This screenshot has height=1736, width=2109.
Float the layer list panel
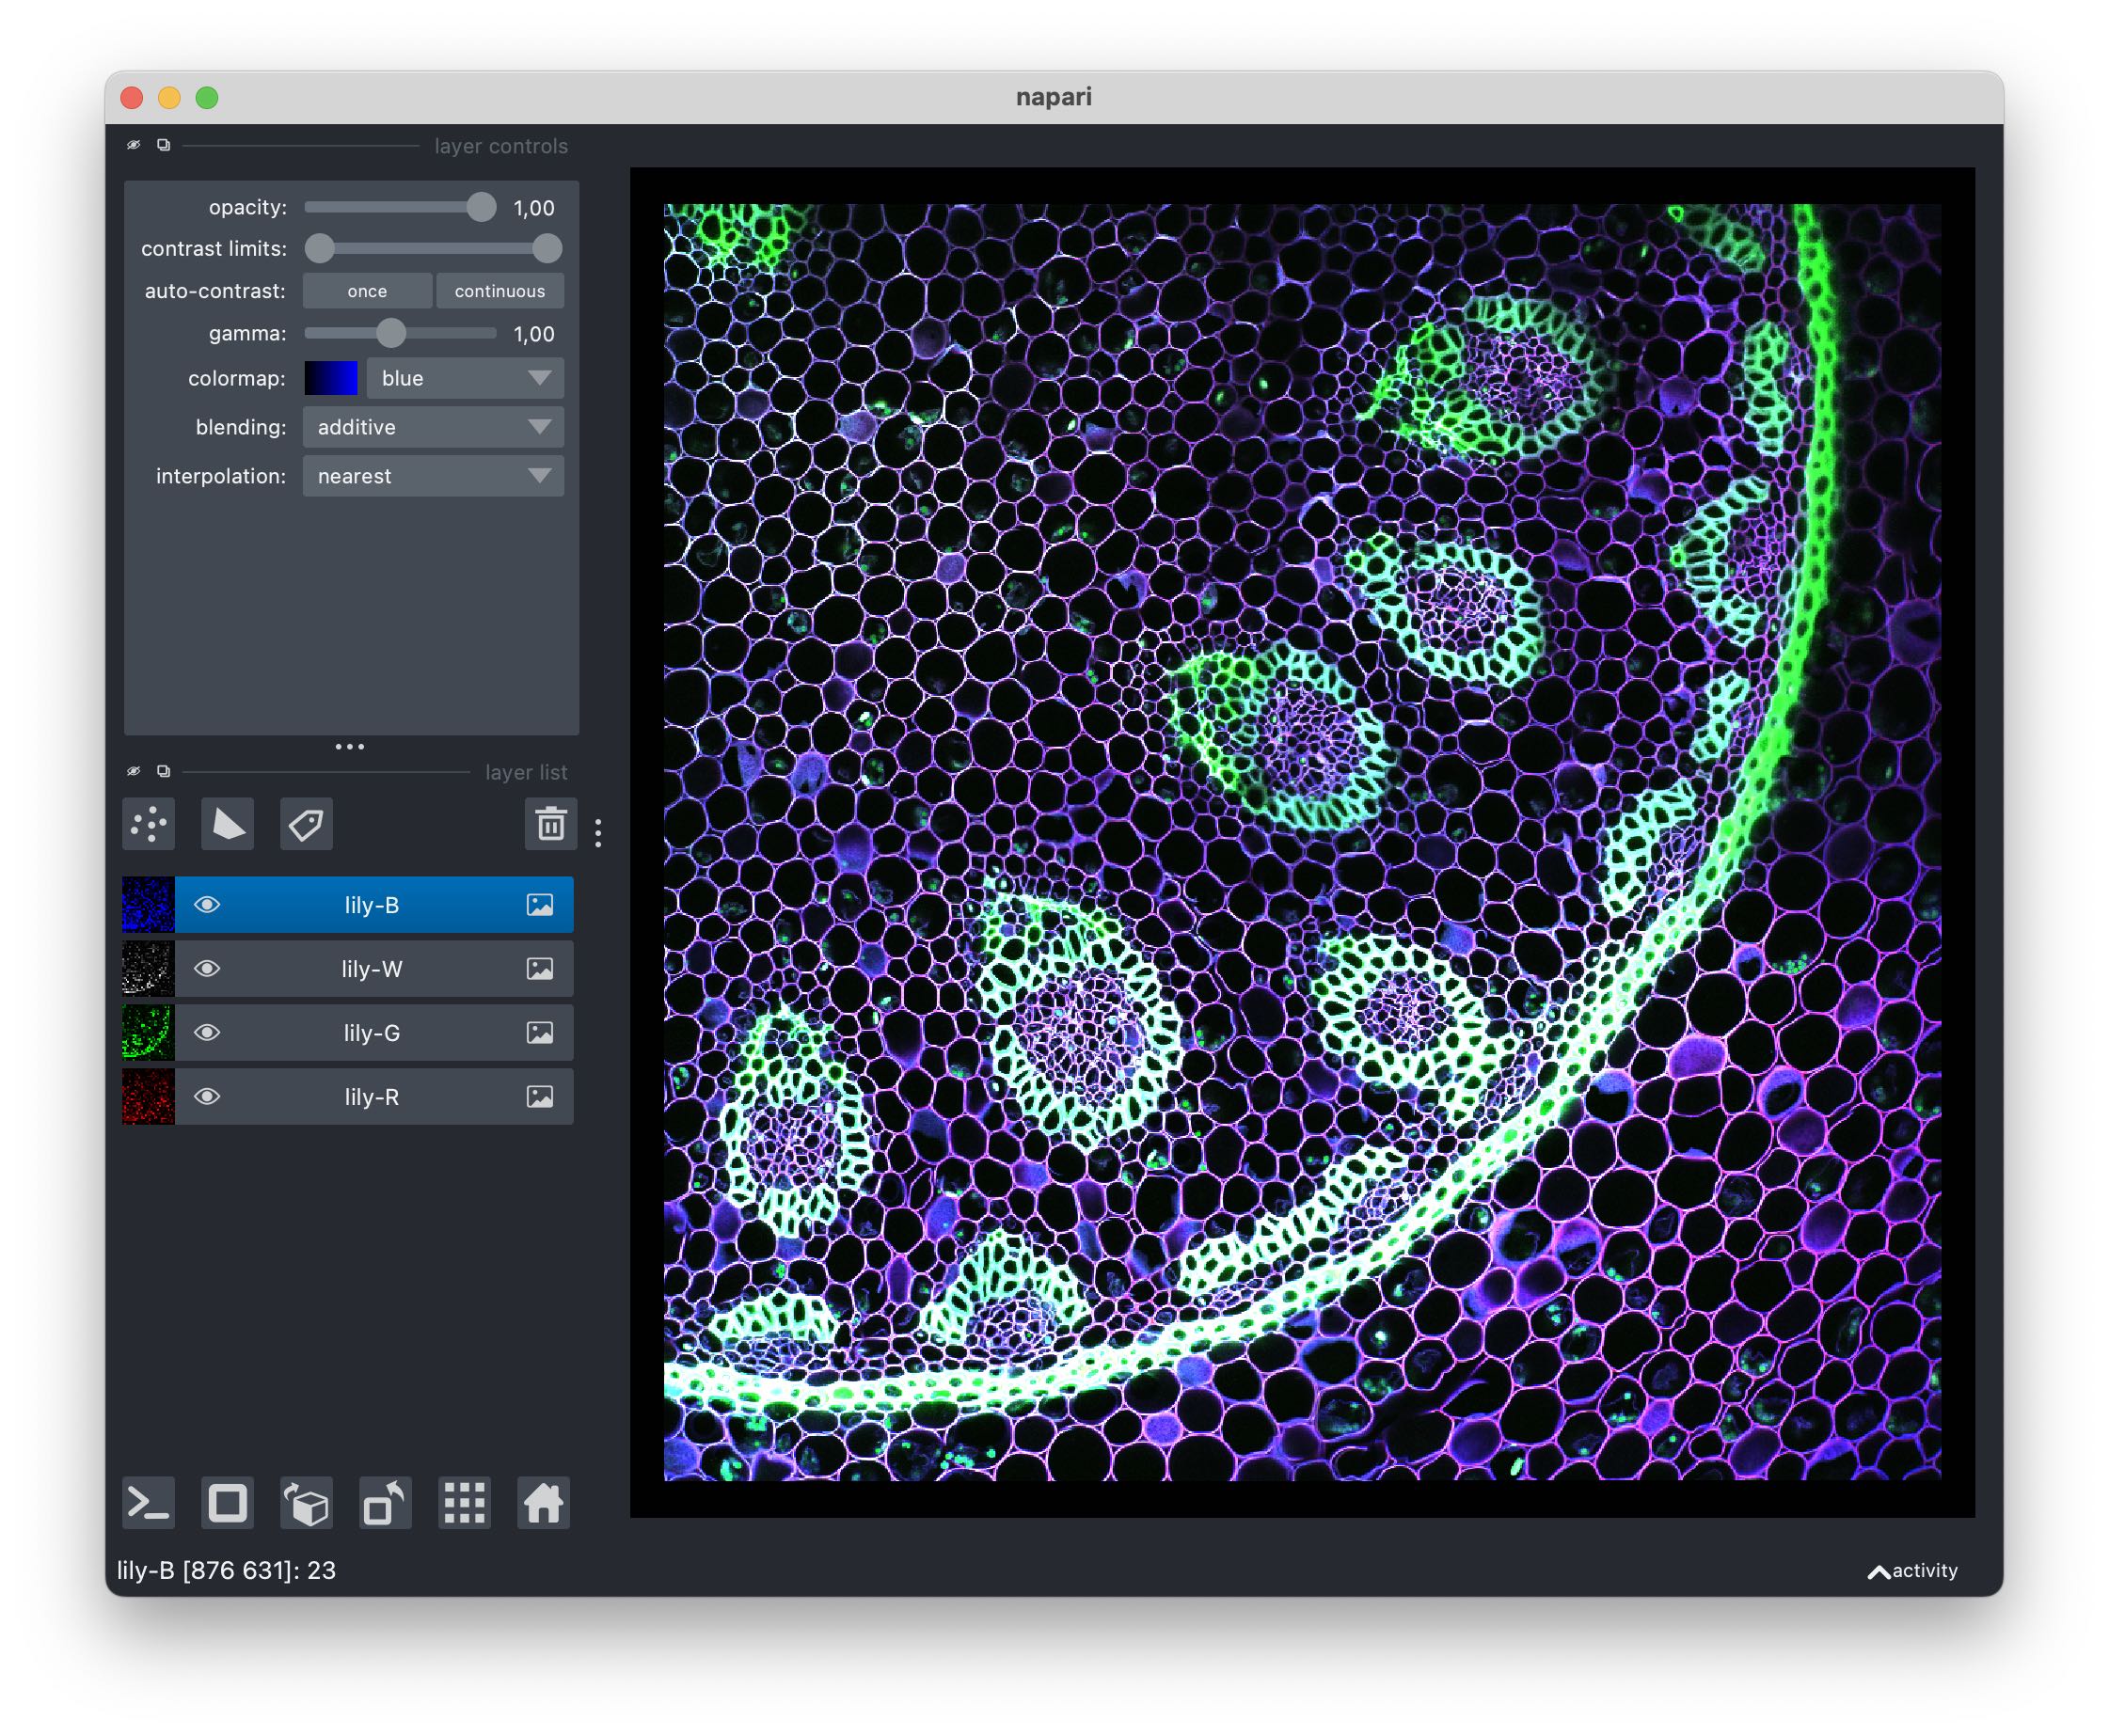tap(164, 771)
